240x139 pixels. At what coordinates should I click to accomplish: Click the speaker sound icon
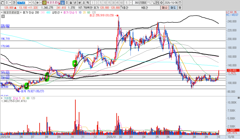point(38,3)
